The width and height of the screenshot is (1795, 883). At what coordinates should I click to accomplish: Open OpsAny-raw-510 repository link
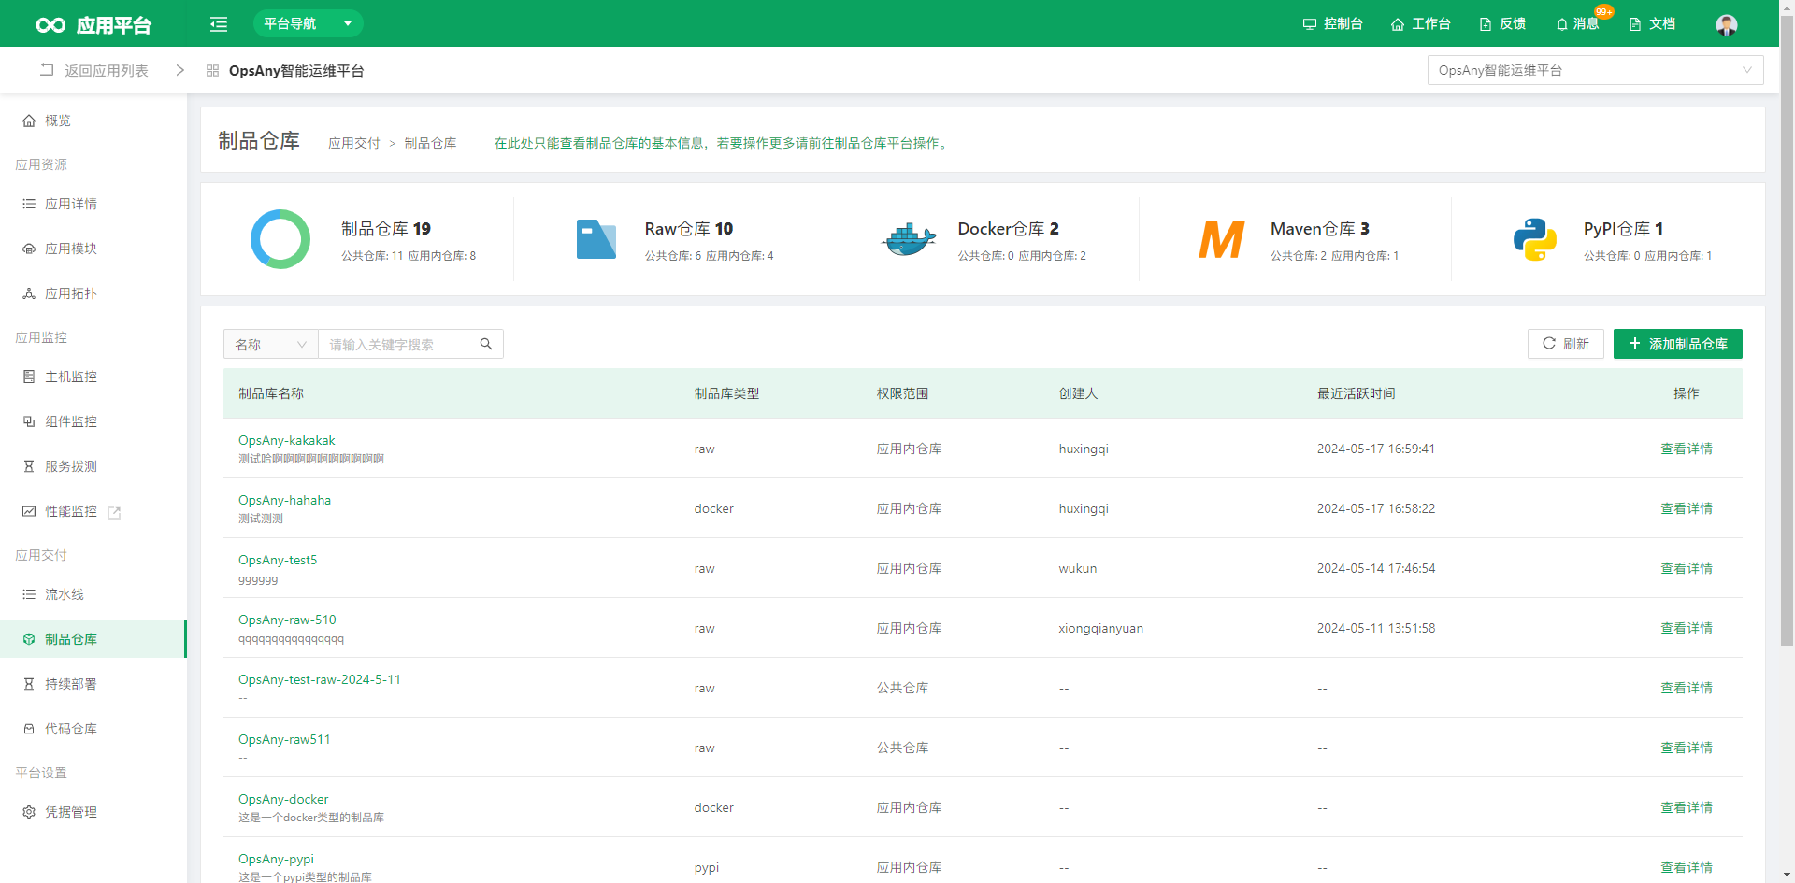click(x=287, y=620)
